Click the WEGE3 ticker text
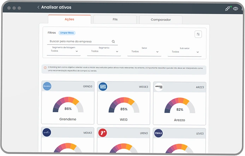The width and height of the screenshot is (245, 156). 143,87
